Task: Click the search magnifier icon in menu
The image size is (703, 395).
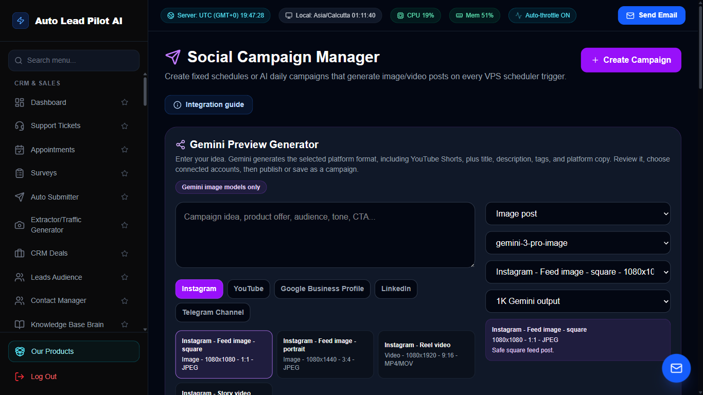Action: coord(19,61)
